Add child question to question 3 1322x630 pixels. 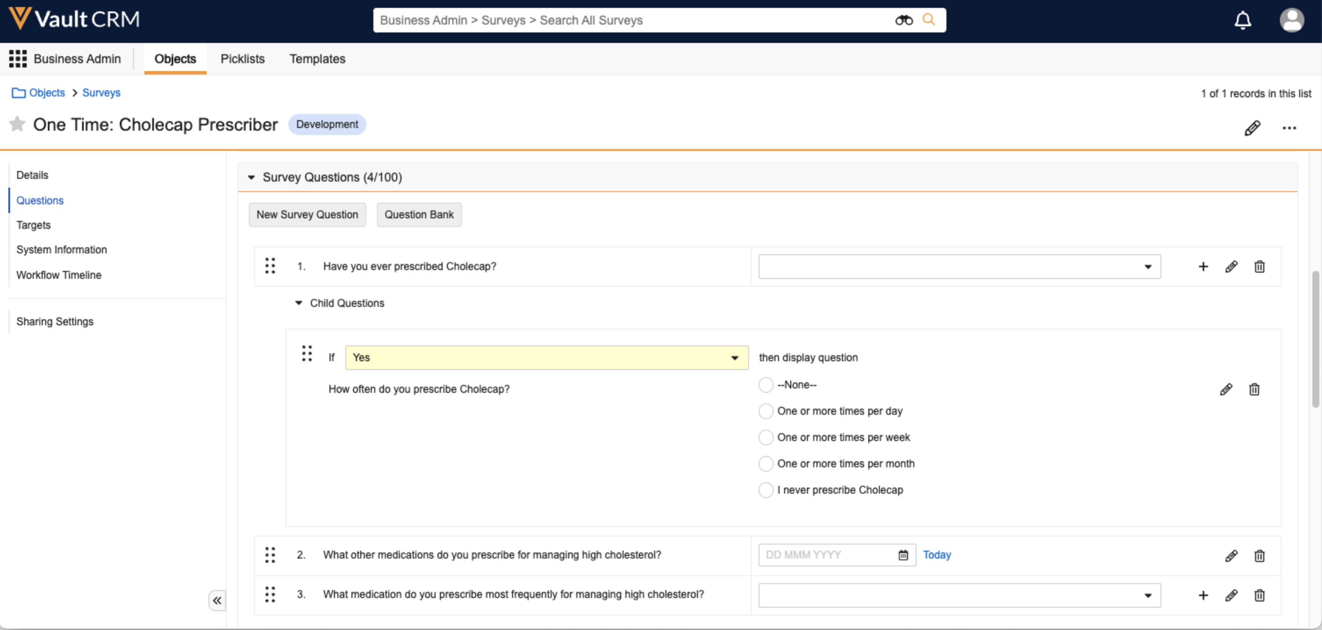[x=1203, y=595]
